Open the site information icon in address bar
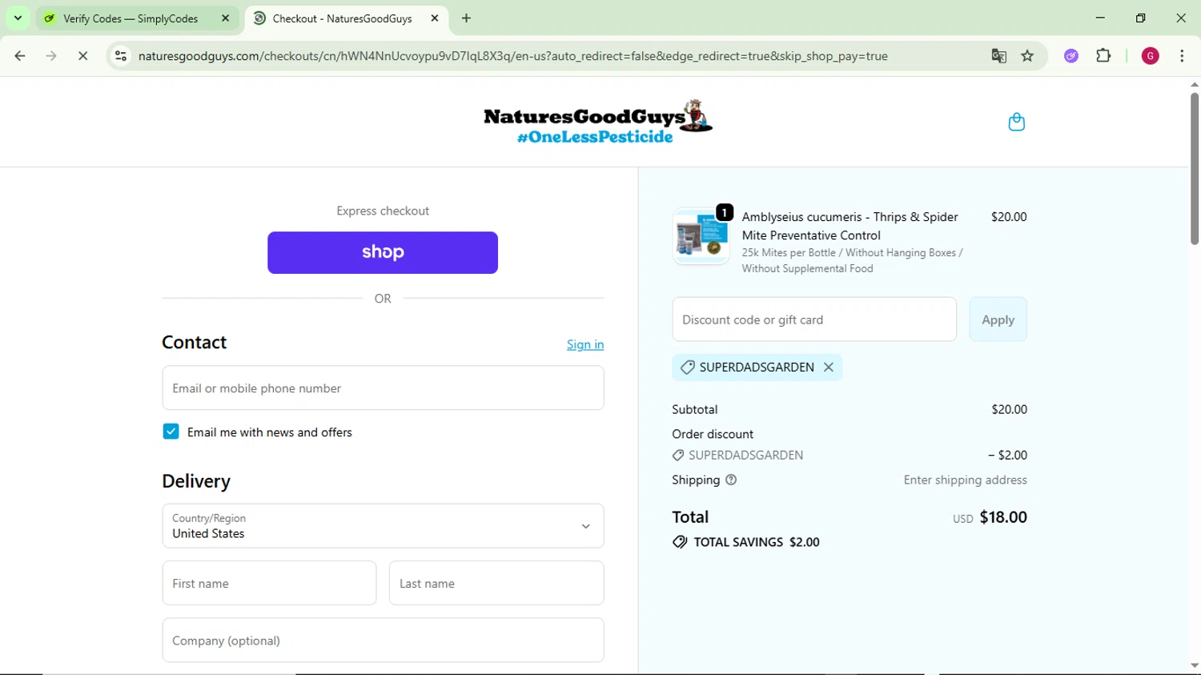The width and height of the screenshot is (1201, 675). pyautogui.click(x=121, y=56)
